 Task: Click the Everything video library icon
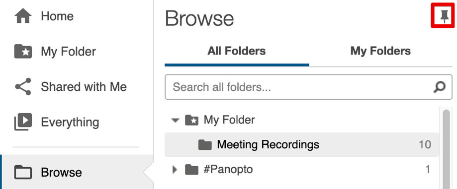click(x=23, y=122)
